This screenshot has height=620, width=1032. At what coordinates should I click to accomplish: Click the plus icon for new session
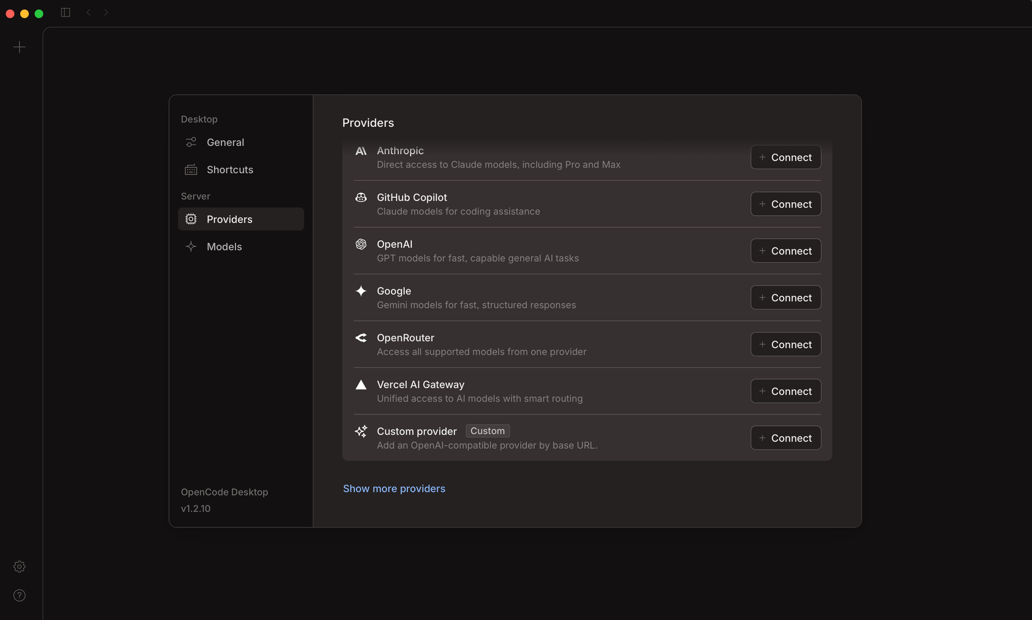(x=20, y=47)
